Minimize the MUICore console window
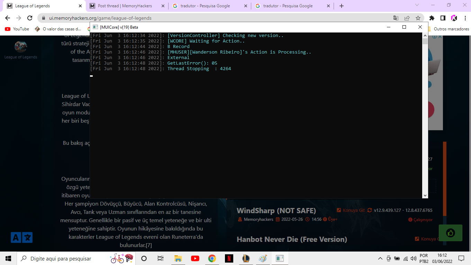The width and height of the screenshot is (471, 265). coord(388,27)
